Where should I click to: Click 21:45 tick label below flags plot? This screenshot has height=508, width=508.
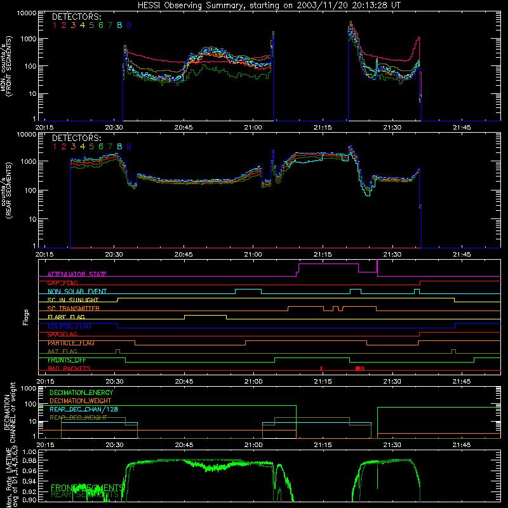[x=462, y=382]
